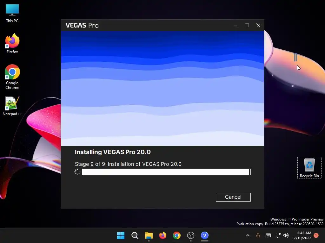Open the clock and date panel
This screenshot has width=325, height=243.
302,235
